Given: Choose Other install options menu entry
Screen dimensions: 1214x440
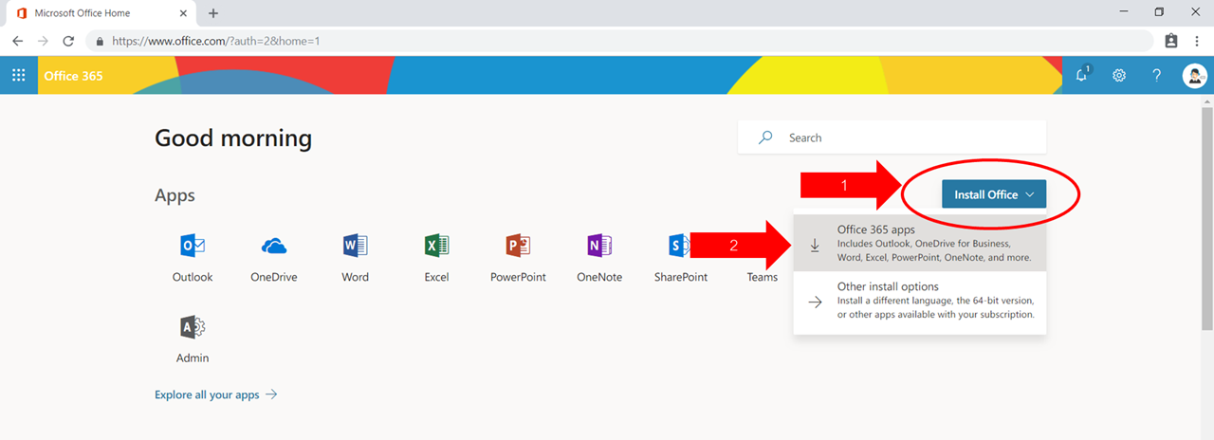Looking at the screenshot, I should coord(919,301).
